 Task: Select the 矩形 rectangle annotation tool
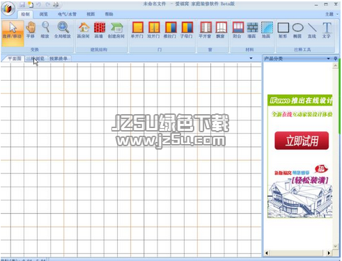point(283,30)
